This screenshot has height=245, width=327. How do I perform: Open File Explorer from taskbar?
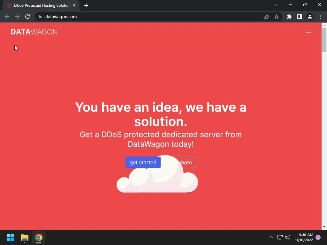(24, 237)
